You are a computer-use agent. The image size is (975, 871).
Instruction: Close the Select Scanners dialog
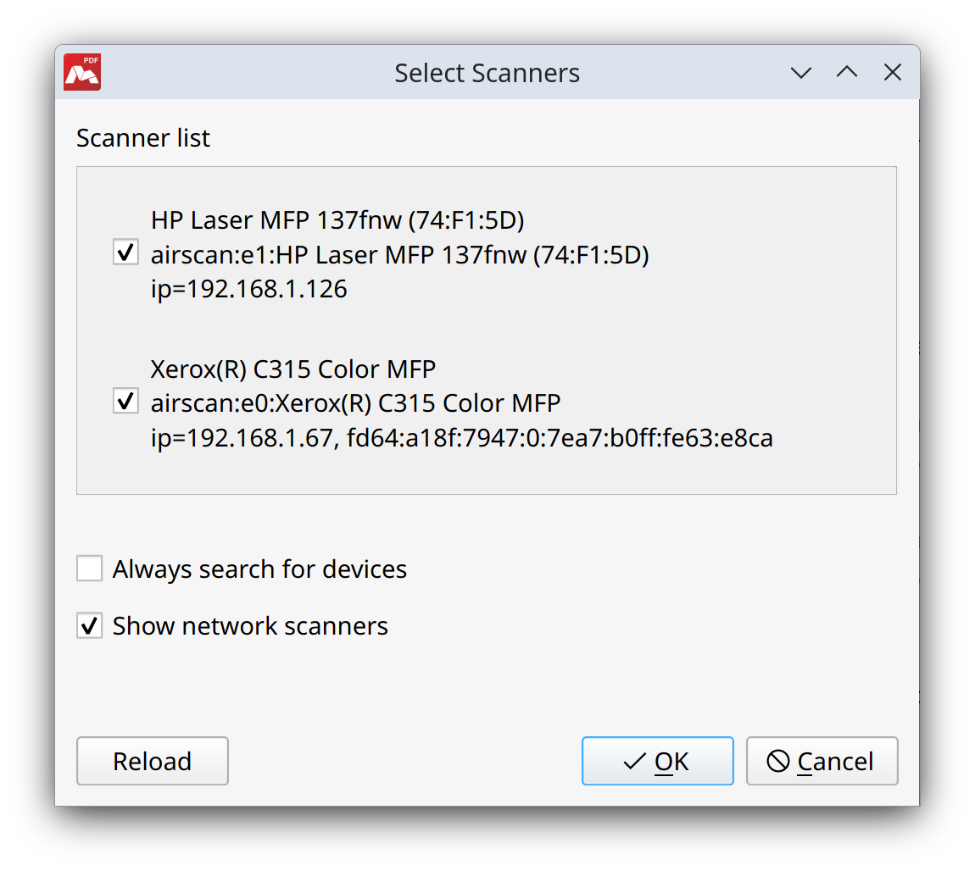tap(892, 72)
